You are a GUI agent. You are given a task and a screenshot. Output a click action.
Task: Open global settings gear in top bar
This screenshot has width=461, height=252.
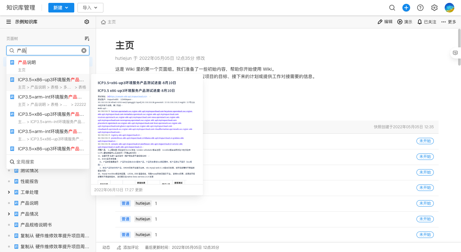tap(434, 8)
